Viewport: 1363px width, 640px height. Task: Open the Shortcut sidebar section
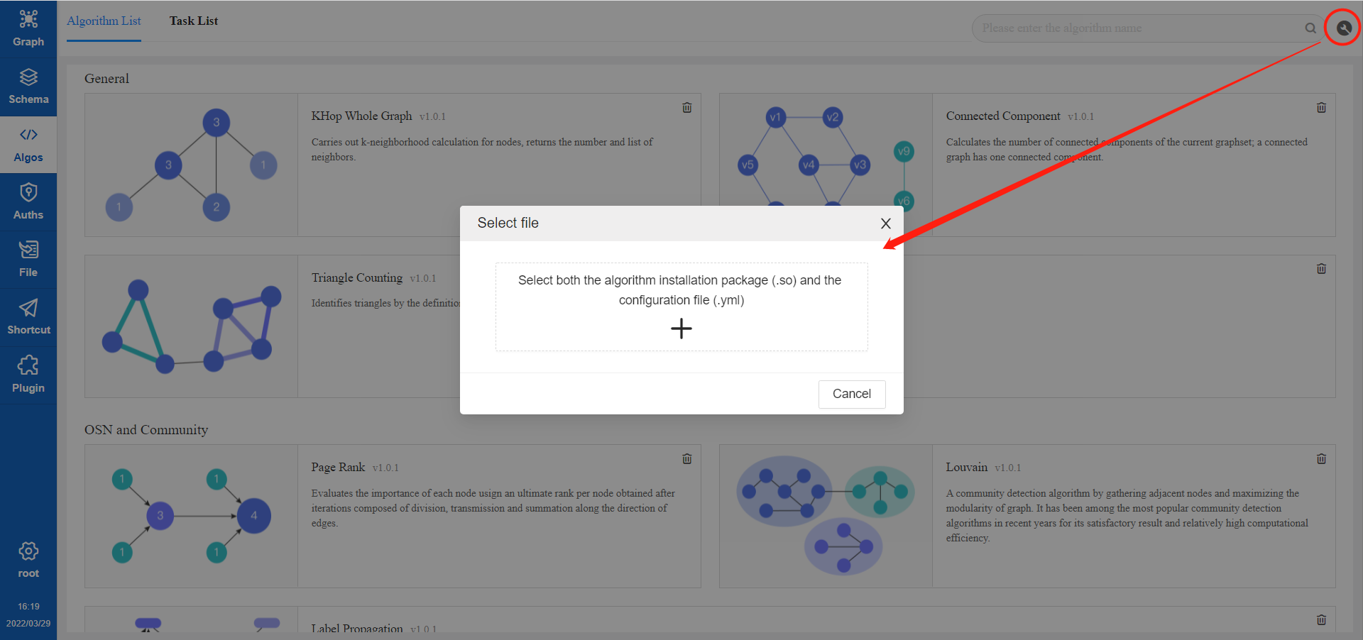click(x=28, y=317)
